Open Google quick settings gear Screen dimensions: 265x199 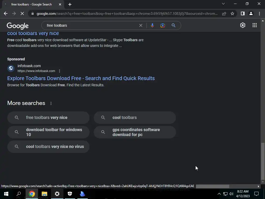243,25
